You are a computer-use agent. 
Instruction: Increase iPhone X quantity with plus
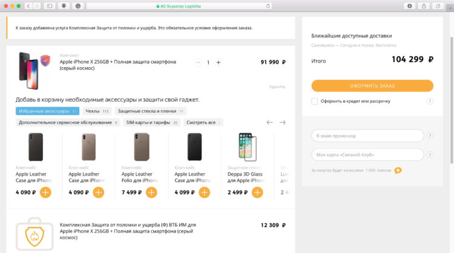pyautogui.click(x=219, y=62)
